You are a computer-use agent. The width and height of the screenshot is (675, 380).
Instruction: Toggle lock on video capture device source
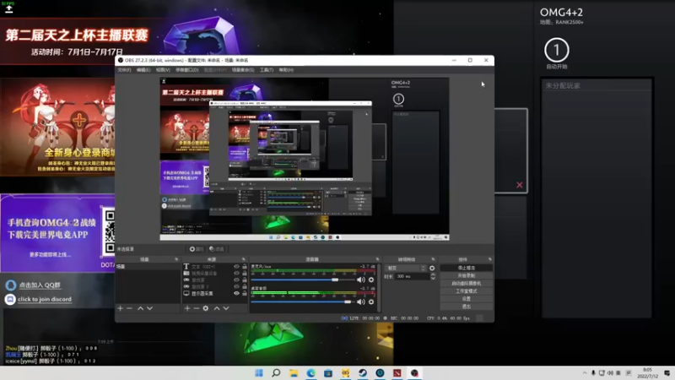tap(245, 273)
